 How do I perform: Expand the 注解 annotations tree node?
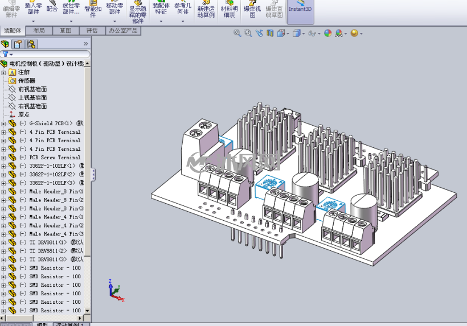(x=3, y=73)
